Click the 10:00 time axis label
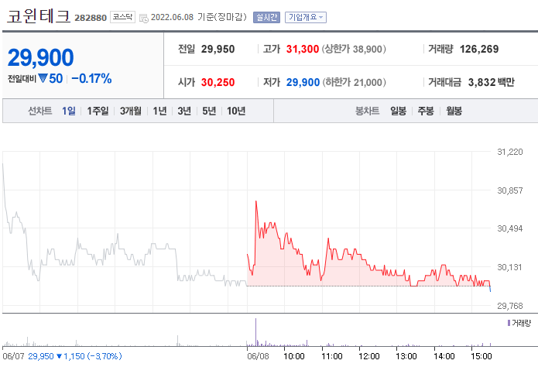The width and height of the screenshot is (538, 367). point(294,356)
